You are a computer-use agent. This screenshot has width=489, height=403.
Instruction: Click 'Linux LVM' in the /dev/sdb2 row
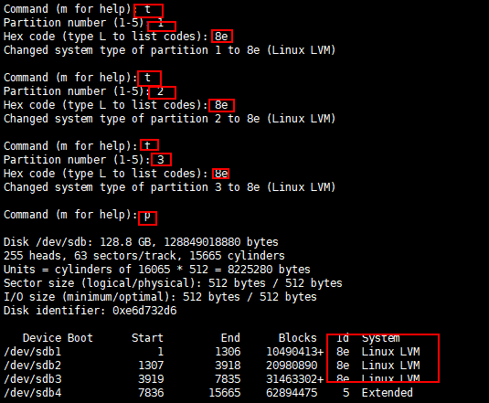click(x=391, y=366)
